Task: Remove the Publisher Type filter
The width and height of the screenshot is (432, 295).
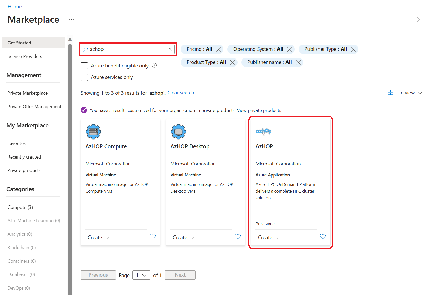Action: click(353, 49)
